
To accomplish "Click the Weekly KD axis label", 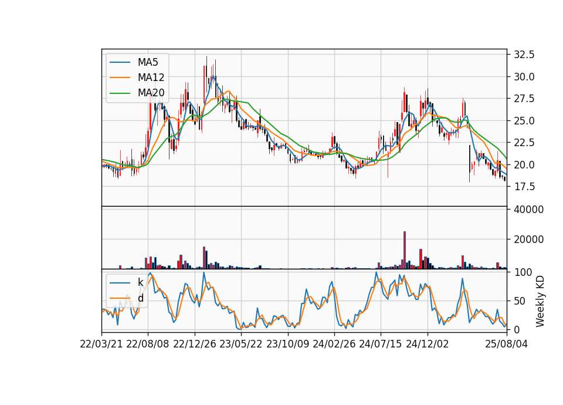I will coord(540,301).
